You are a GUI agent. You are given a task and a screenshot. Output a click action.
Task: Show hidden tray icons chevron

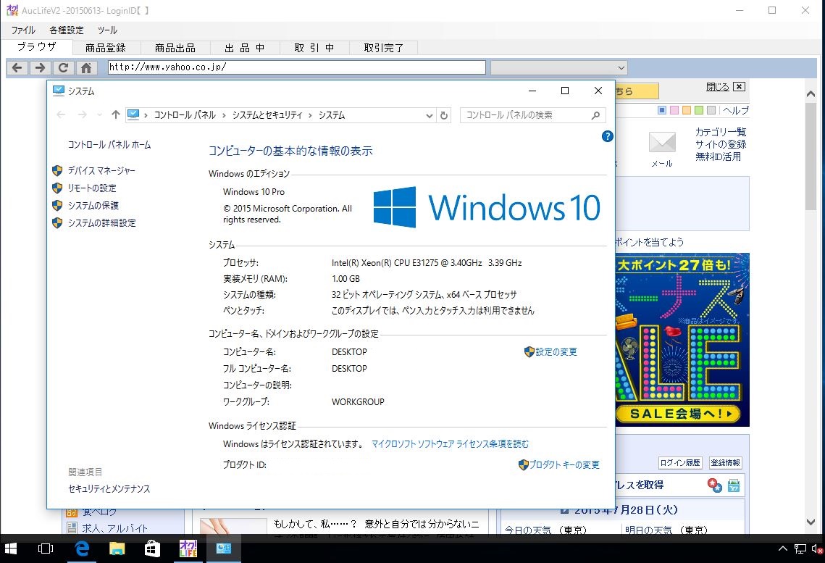(783, 549)
